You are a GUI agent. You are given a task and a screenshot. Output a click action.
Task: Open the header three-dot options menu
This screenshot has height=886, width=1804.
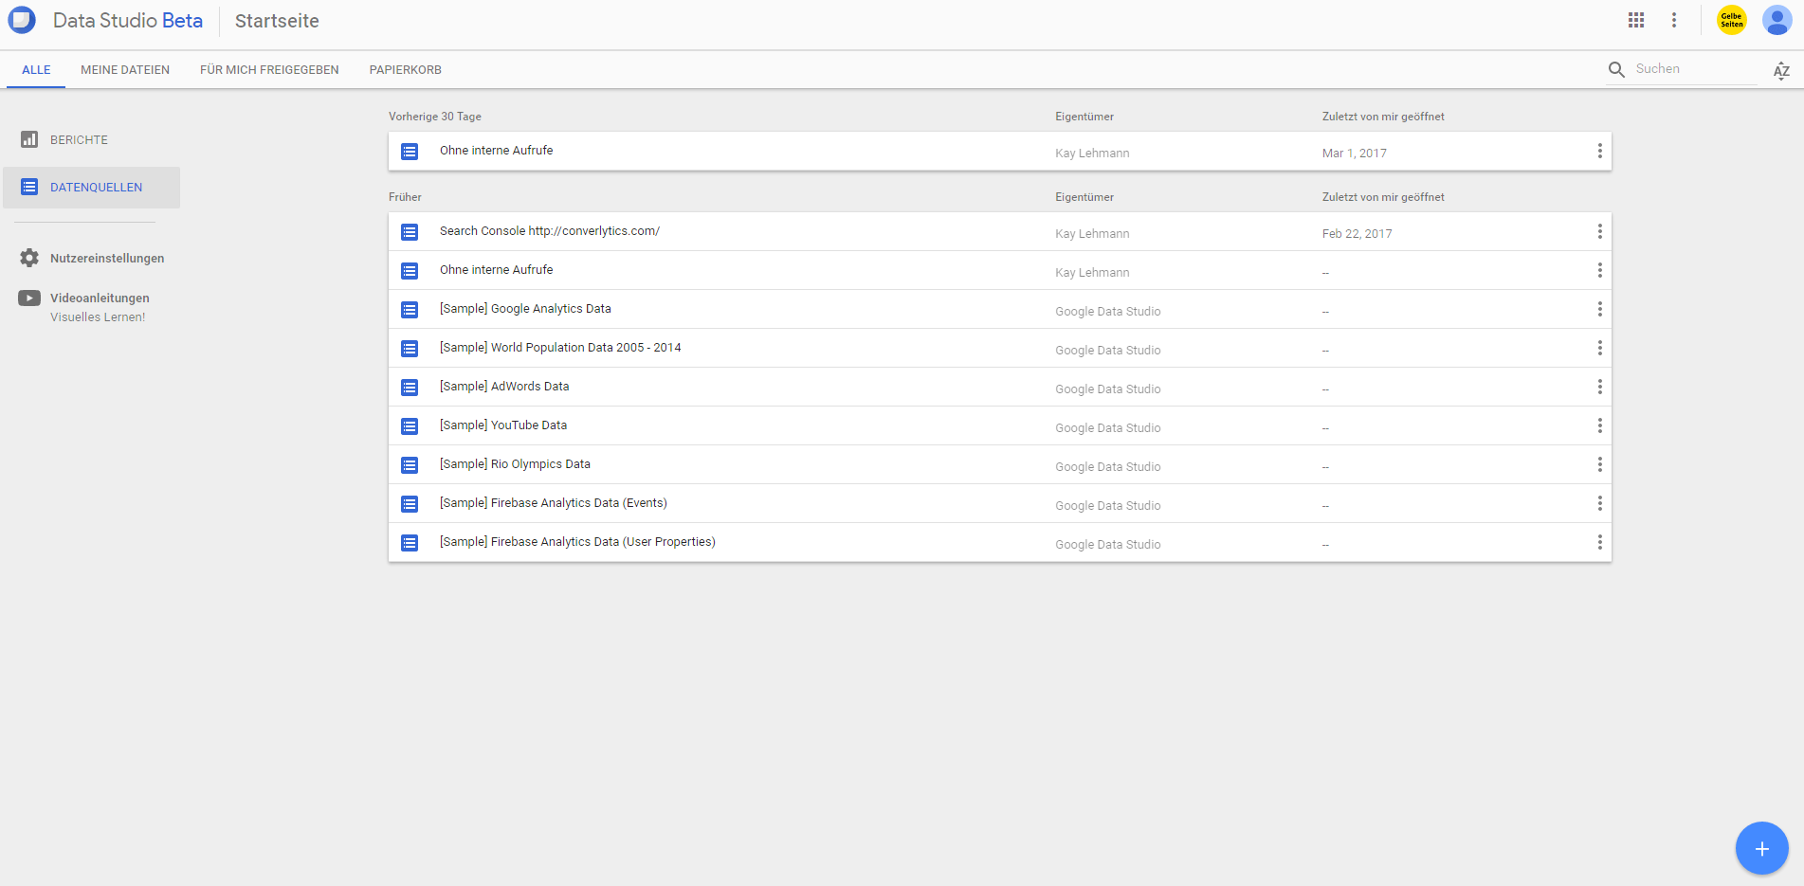click(x=1674, y=20)
